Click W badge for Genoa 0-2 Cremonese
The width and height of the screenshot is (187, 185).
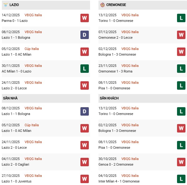click(181, 162)
